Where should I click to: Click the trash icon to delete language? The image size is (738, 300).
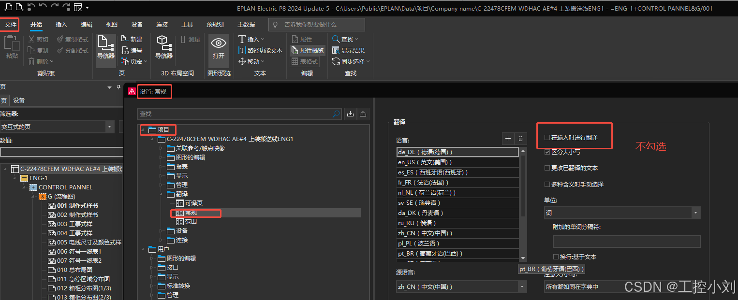[x=520, y=139]
